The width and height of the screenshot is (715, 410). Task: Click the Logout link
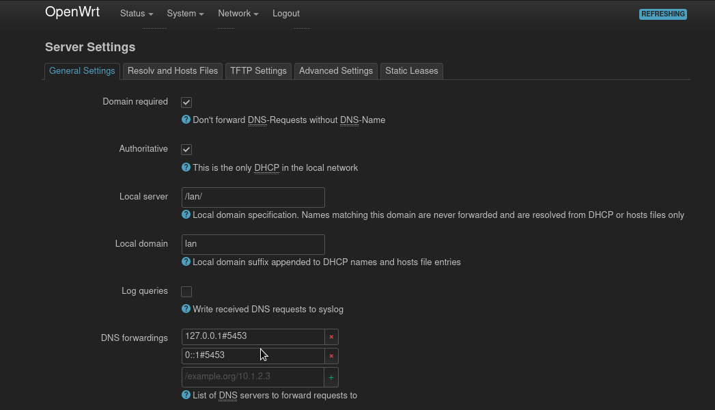(x=286, y=14)
